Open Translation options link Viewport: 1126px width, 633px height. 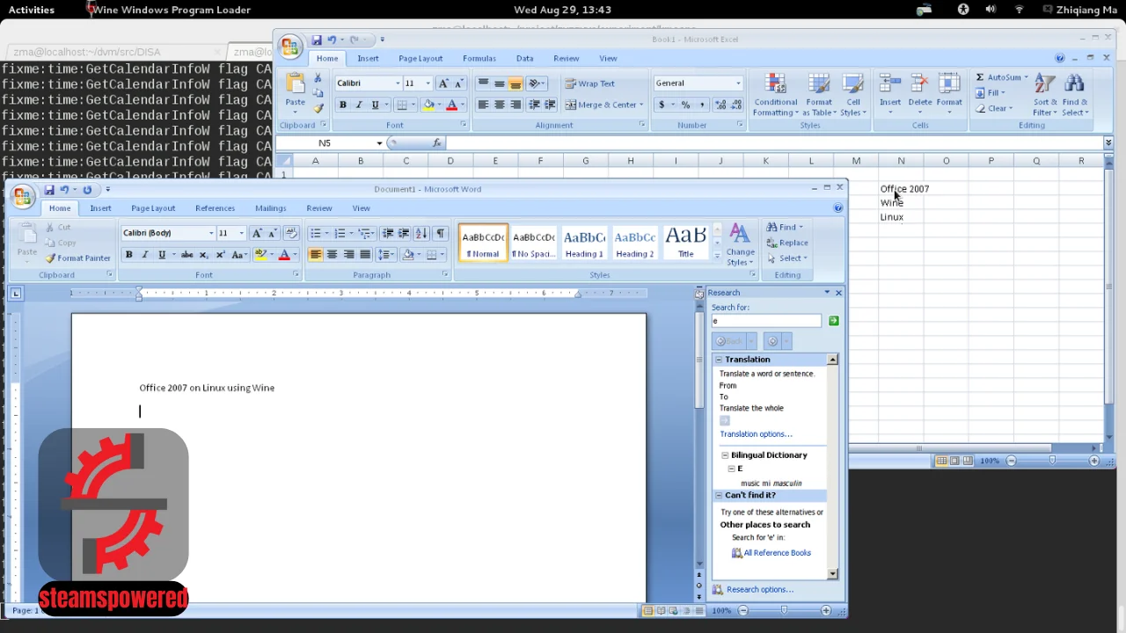756,434
